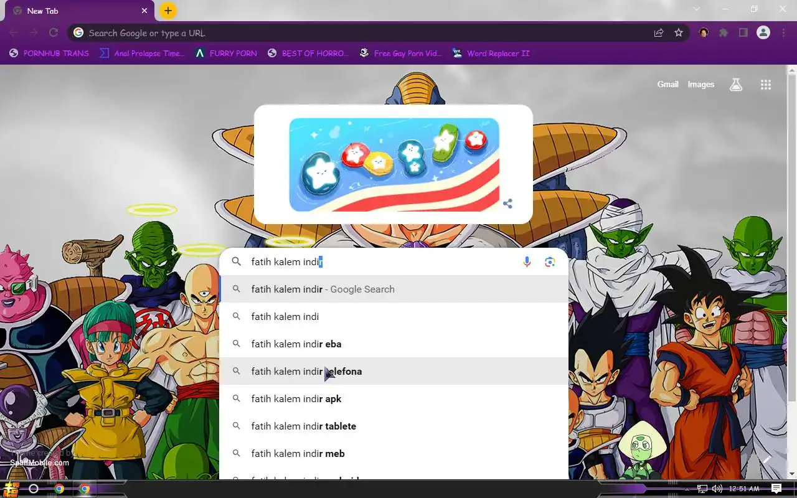Search by image with Google Lens
797x498 pixels.
click(x=550, y=262)
